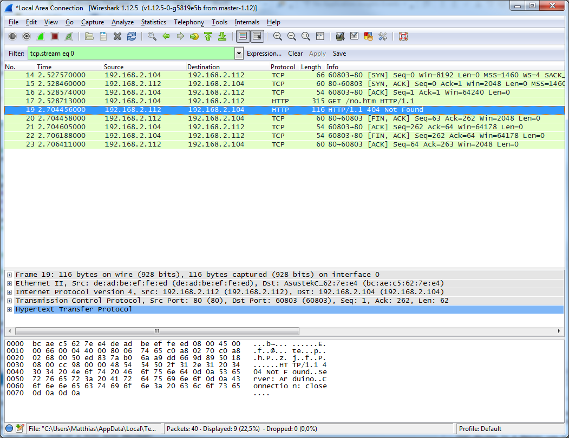Jump to the last packet
Screen dimensions: 569x438
223,36
